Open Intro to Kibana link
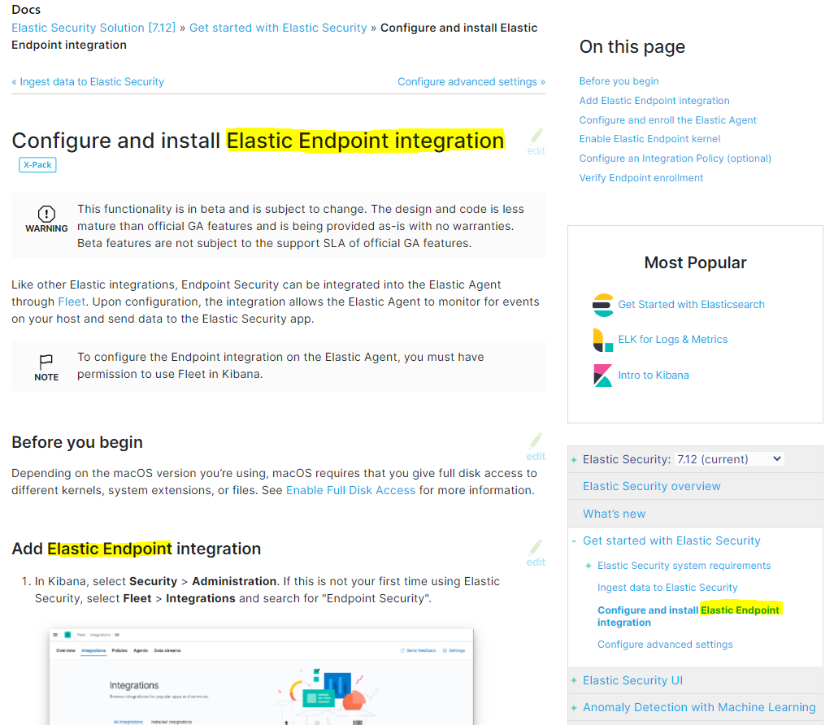834x725 pixels. tap(654, 375)
